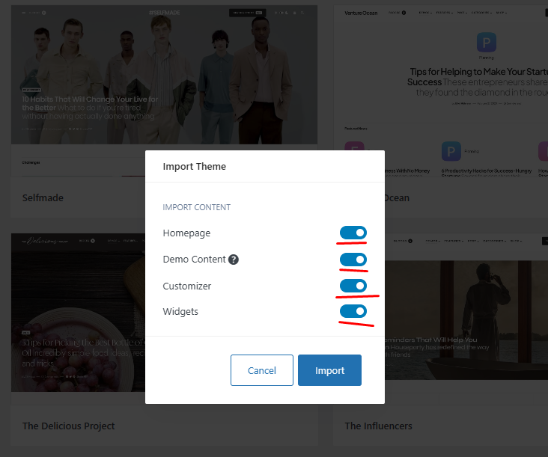The width and height of the screenshot is (548, 457).
Task: Select The Delicious Project theme thumbnail
Action: [x=78, y=313]
